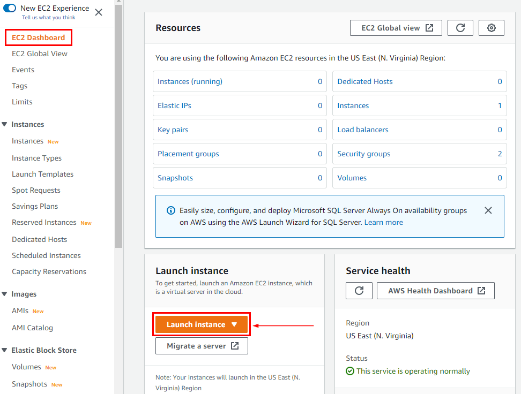
Task: Open the Security groups link
Action: point(363,154)
